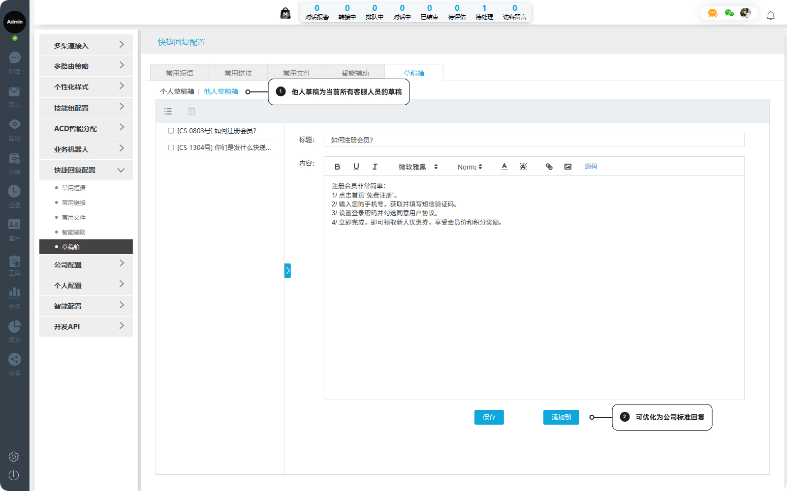Insert image using picture icon
Image resolution: width=787 pixels, height=491 pixels.
pos(567,167)
